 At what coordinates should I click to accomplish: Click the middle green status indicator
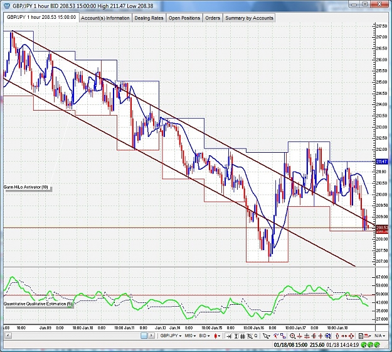[371, 344]
